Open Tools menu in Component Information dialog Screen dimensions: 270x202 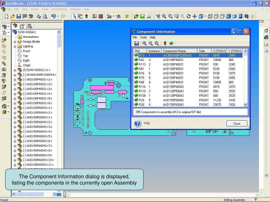143,37
